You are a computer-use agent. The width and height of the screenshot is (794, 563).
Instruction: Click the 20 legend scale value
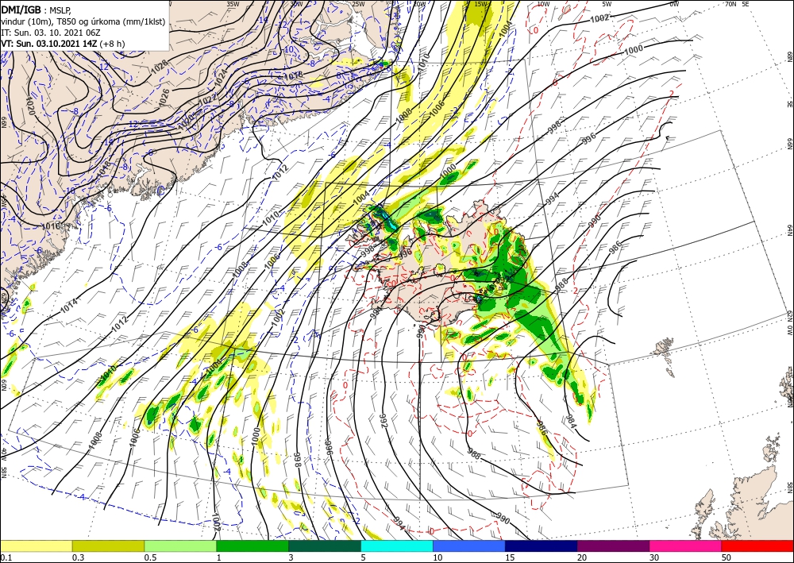tap(582, 557)
